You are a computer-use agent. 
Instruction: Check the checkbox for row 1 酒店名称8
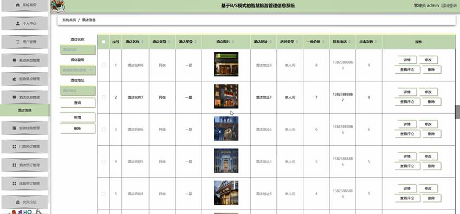[x=103, y=65]
